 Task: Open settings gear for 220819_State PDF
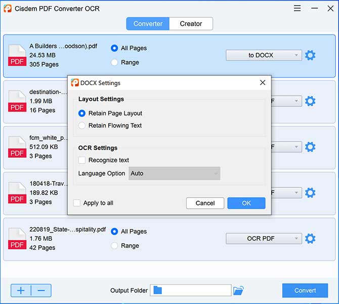[310, 239]
